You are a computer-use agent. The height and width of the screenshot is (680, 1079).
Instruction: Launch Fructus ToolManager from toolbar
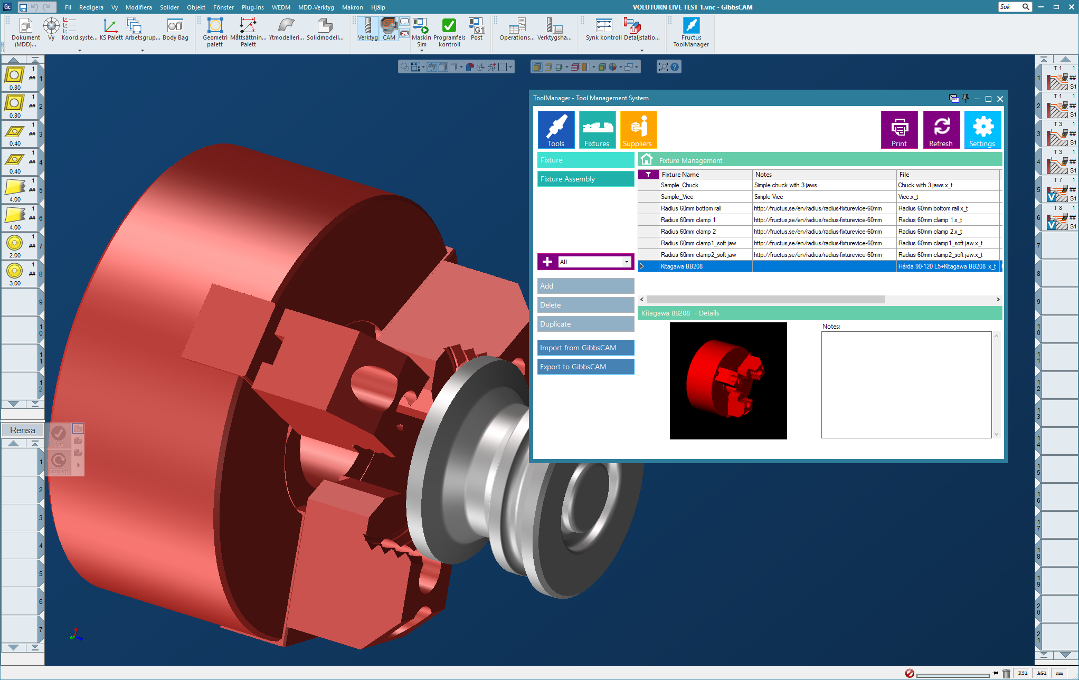[x=691, y=32]
